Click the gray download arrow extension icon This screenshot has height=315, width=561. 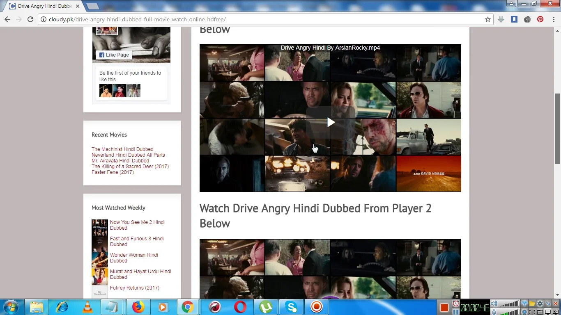click(501, 19)
